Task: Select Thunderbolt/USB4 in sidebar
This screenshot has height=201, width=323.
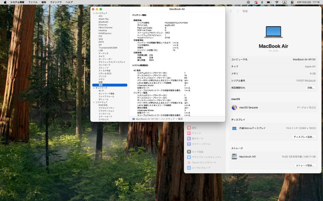Action: (108, 48)
